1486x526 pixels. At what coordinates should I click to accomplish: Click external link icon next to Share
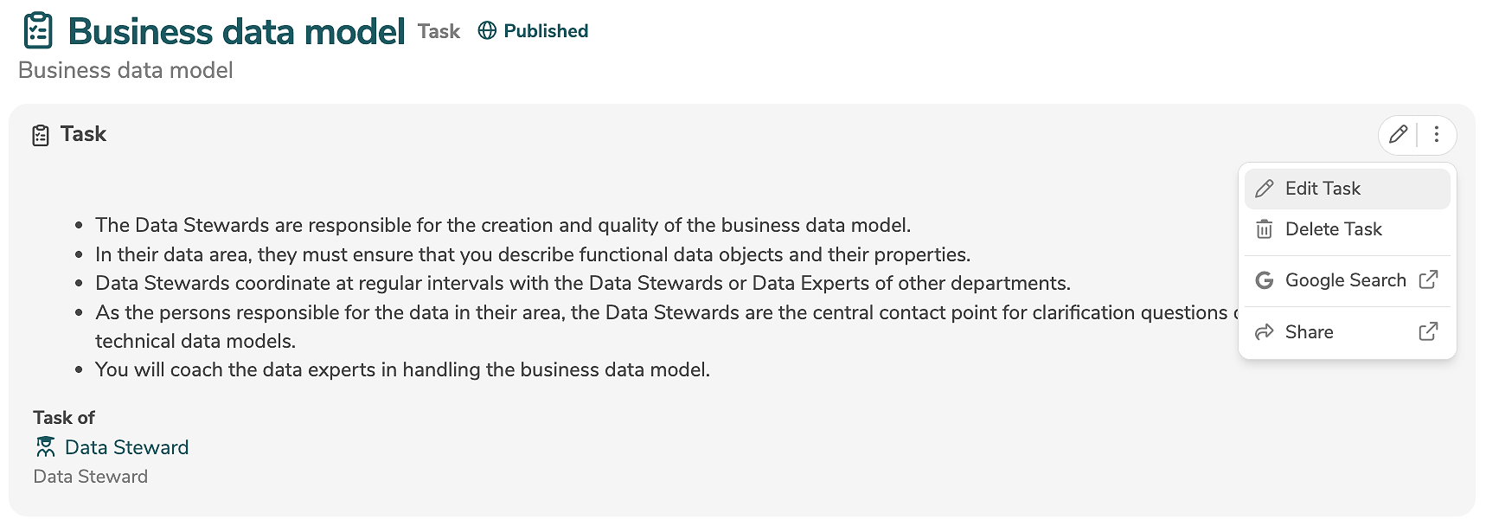click(1429, 331)
